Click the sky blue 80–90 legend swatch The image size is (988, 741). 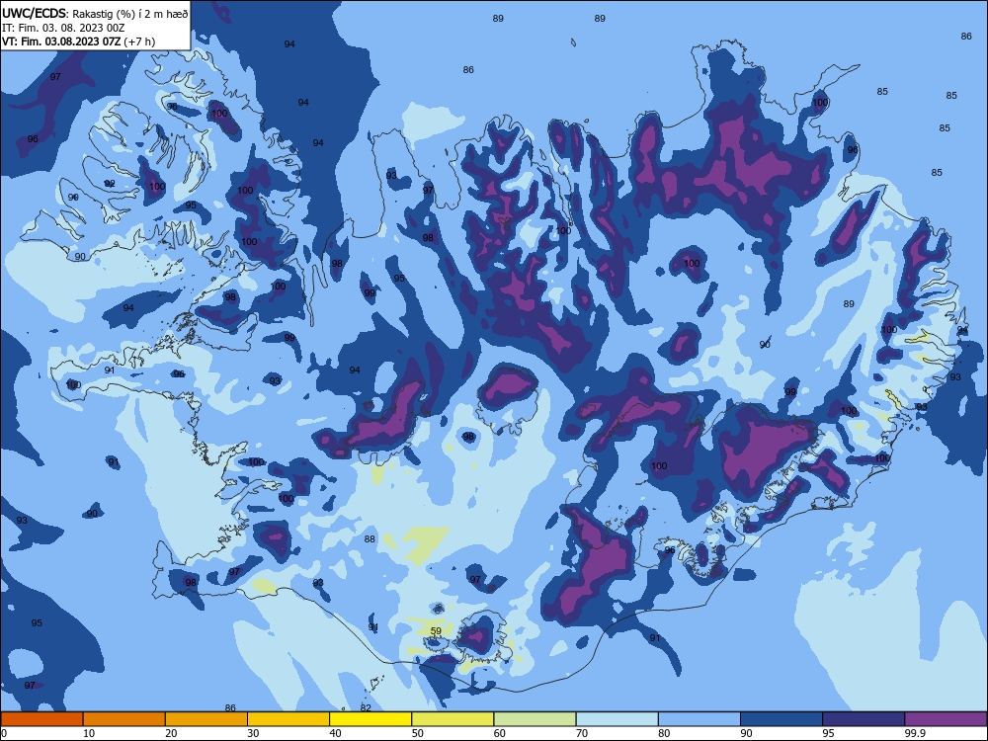pyautogui.click(x=700, y=719)
